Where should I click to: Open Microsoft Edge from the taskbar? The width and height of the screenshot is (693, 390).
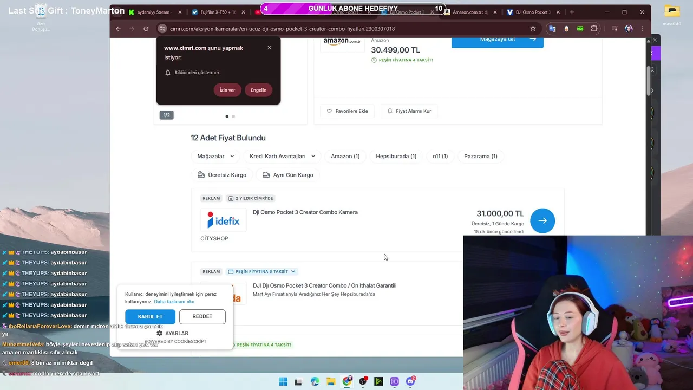pyautogui.click(x=315, y=381)
